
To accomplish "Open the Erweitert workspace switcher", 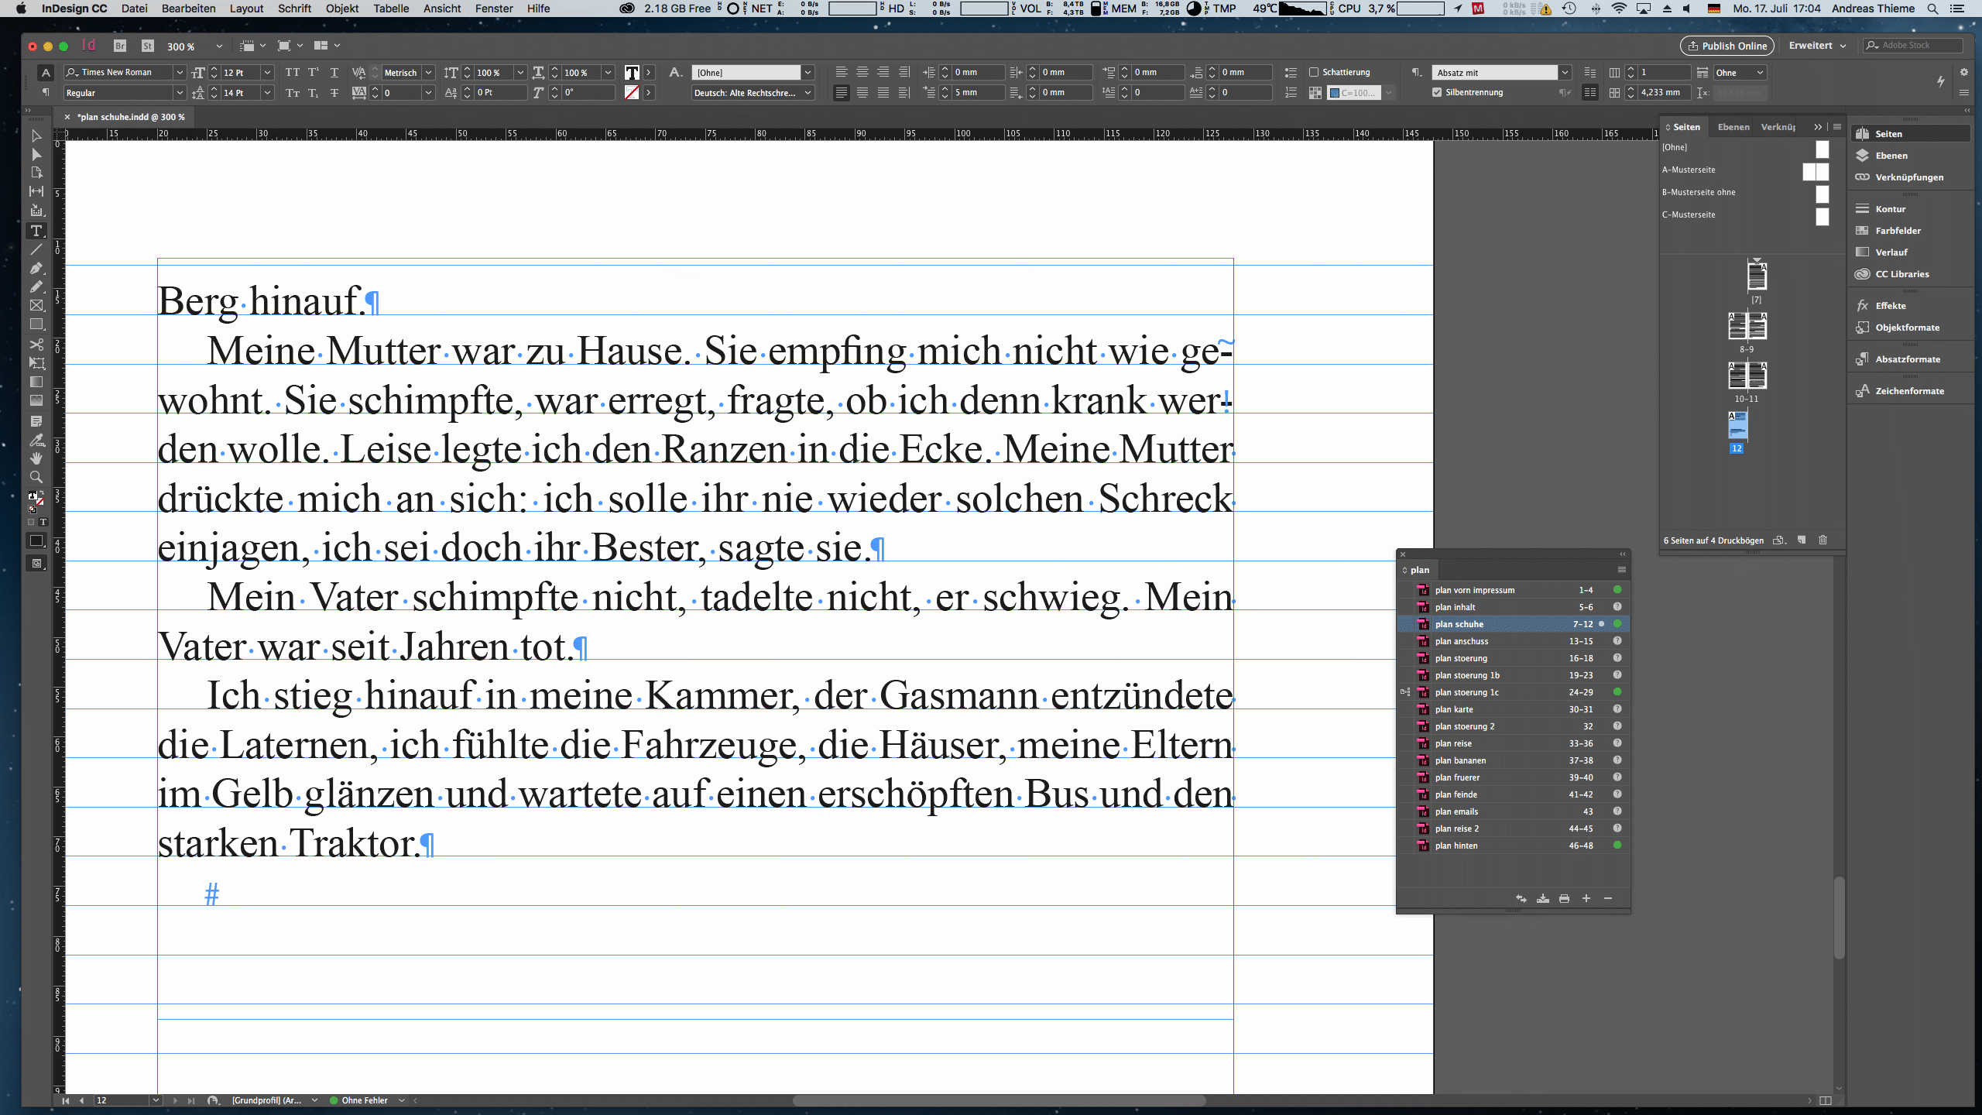I will [1817, 46].
